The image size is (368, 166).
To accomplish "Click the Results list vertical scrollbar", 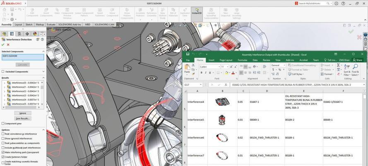I will click(x=42, y=93).
